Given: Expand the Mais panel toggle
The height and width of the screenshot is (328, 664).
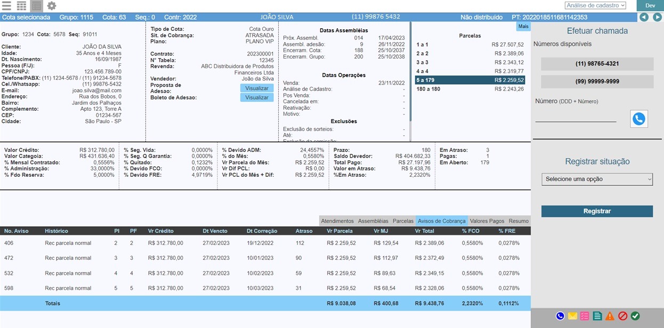Looking at the screenshot, I should 523,26.
